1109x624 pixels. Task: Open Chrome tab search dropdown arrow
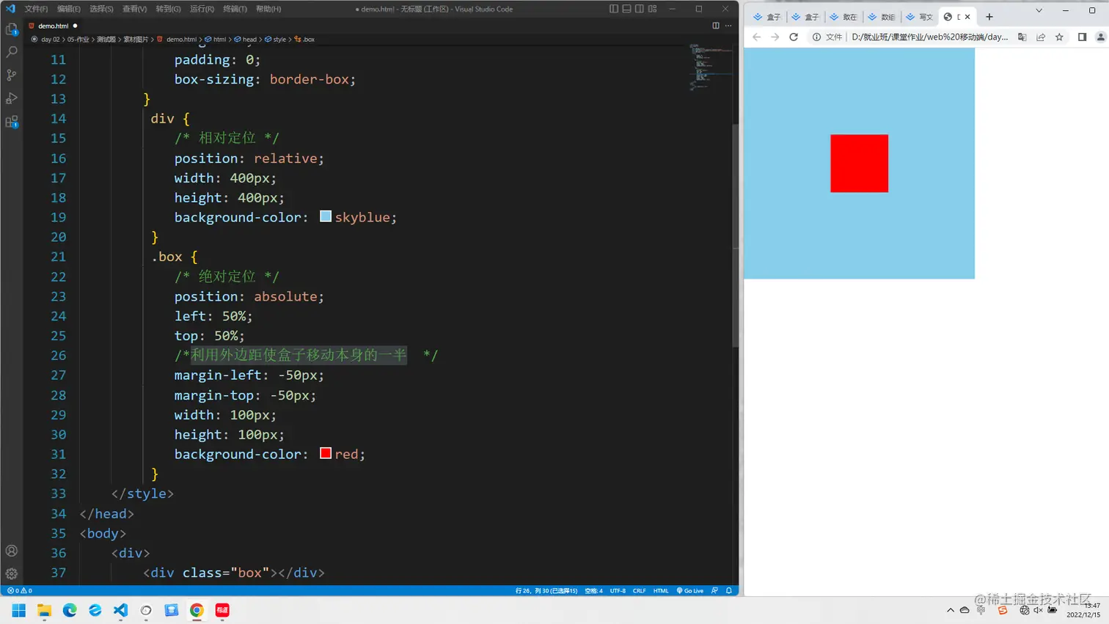pos(1039,10)
